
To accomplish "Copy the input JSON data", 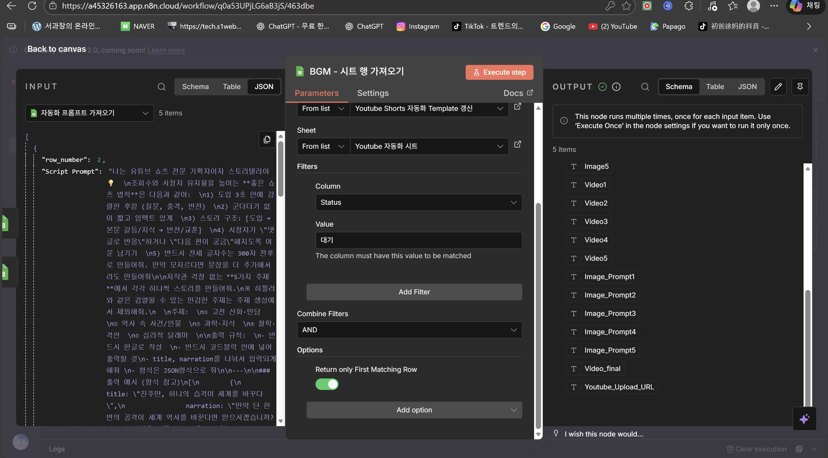I will (267, 140).
